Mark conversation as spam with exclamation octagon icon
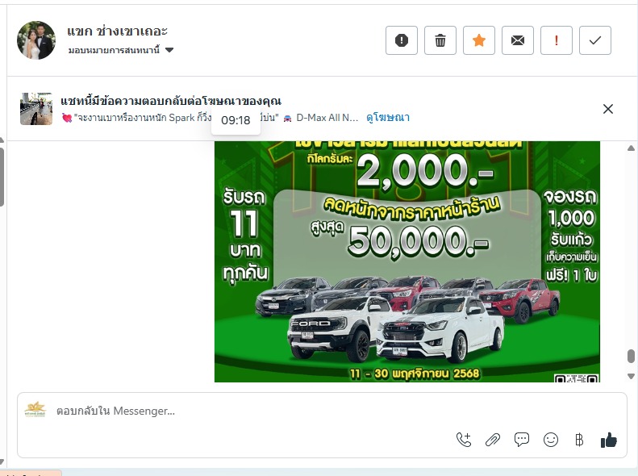This screenshot has width=638, height=476. pos(401,40)
